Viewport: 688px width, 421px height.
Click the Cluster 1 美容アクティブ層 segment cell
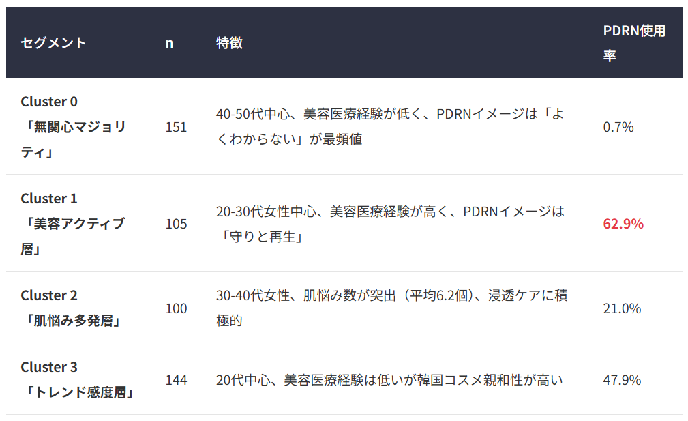coord(72,224)
